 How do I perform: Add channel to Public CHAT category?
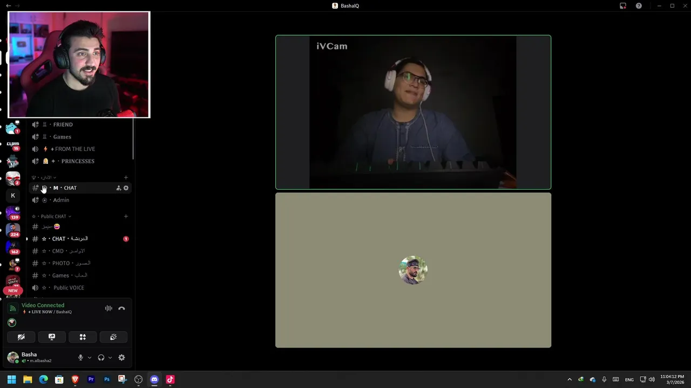126,217
